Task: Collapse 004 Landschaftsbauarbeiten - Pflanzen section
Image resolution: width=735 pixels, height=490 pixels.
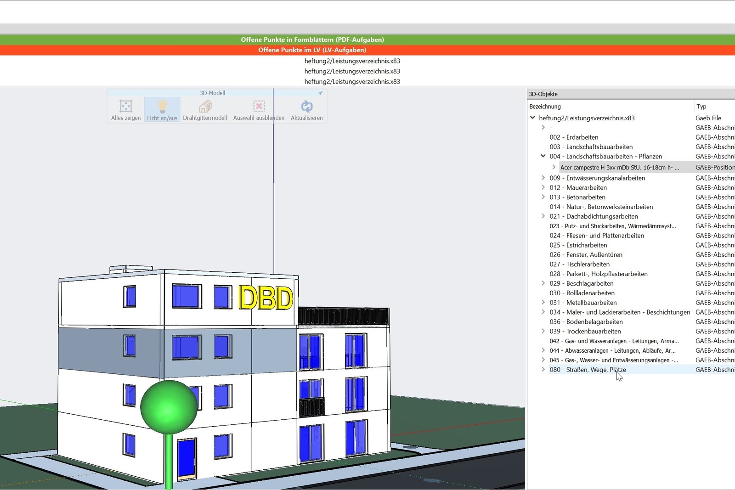Action: point(543,156)
